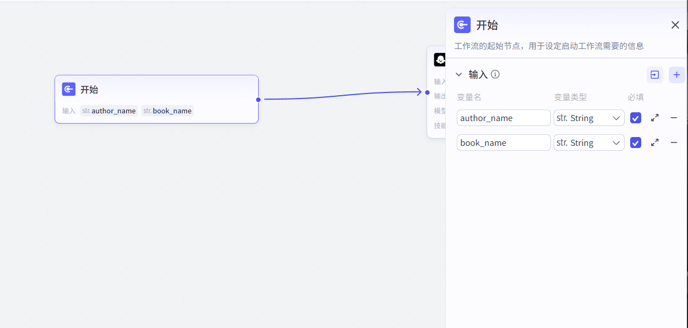Click the book_name variable name field

(503, 143)
